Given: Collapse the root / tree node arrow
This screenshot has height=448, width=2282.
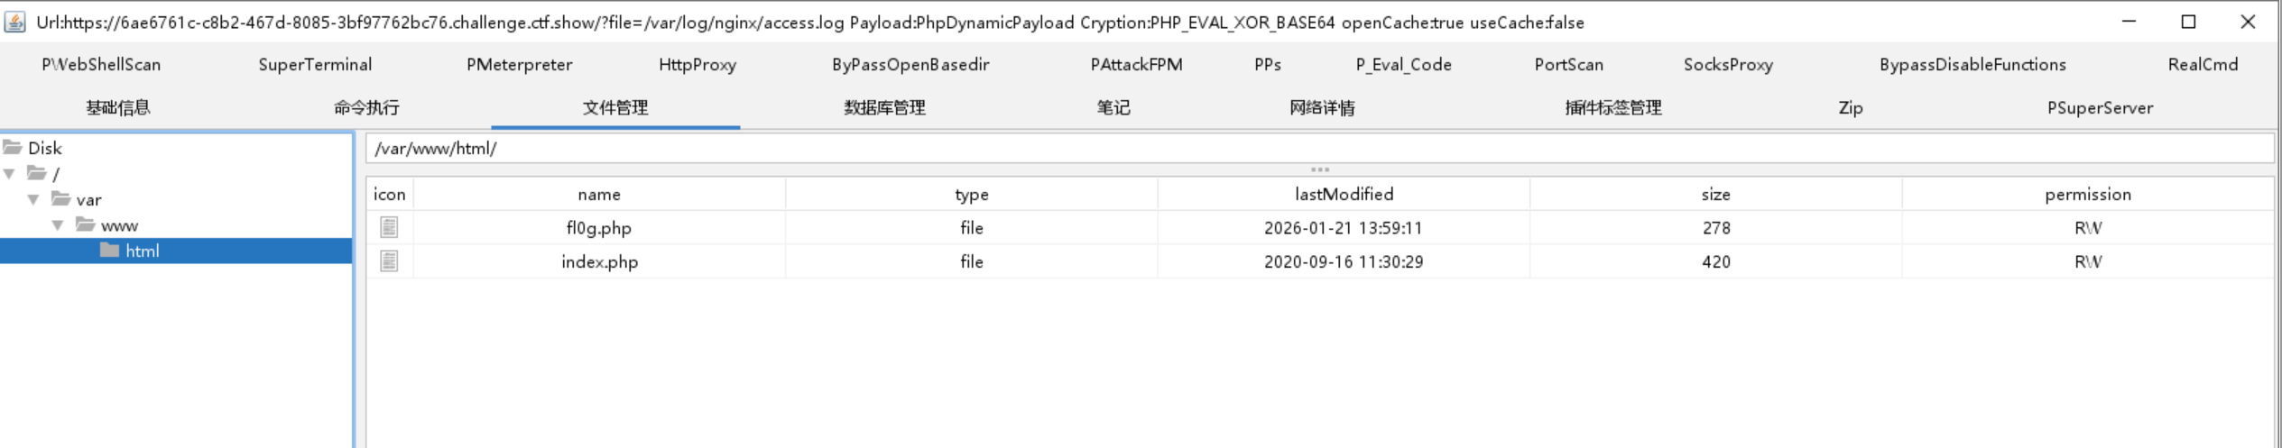Looking at the screenshot, I should coord(10,173).
